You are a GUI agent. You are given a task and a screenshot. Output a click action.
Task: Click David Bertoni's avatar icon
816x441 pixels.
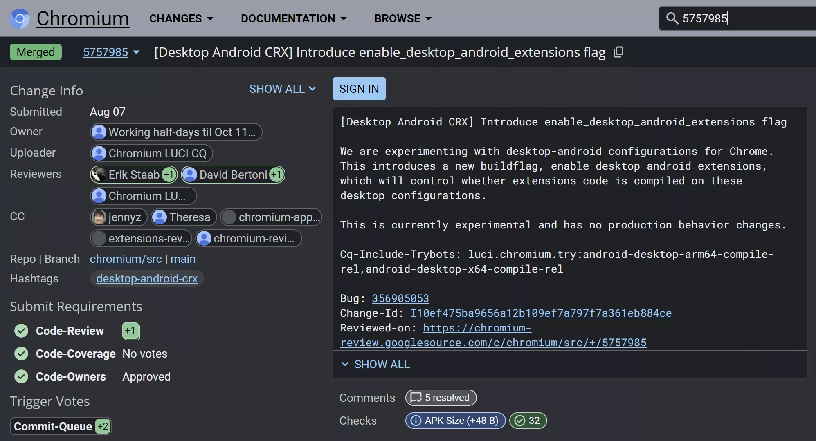click(x=190, y=175)
